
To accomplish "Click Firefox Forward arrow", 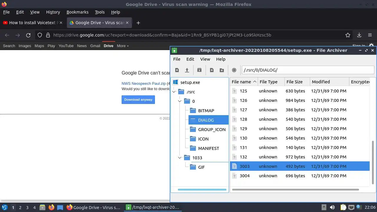I will coord(18,35).
